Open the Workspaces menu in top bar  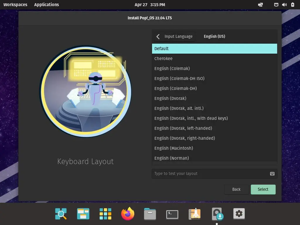[15, 5]
